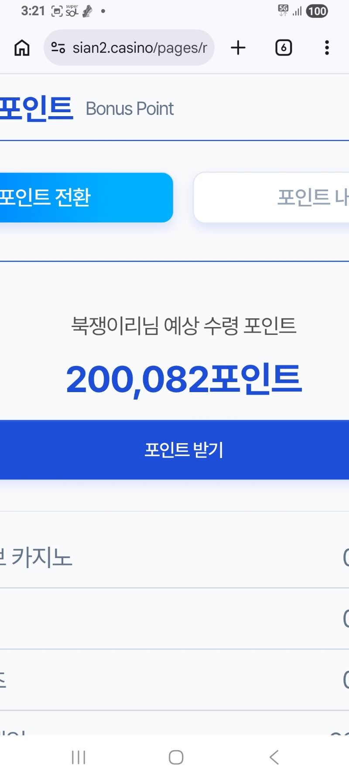
Task: Tap the 예상 수령 포인트 label
Action: click(x=230, y=326)
